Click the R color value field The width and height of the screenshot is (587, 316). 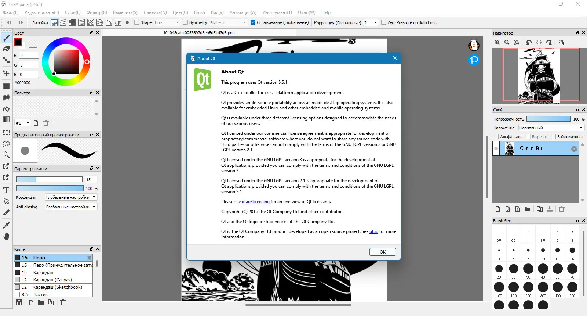click(29, 55)
